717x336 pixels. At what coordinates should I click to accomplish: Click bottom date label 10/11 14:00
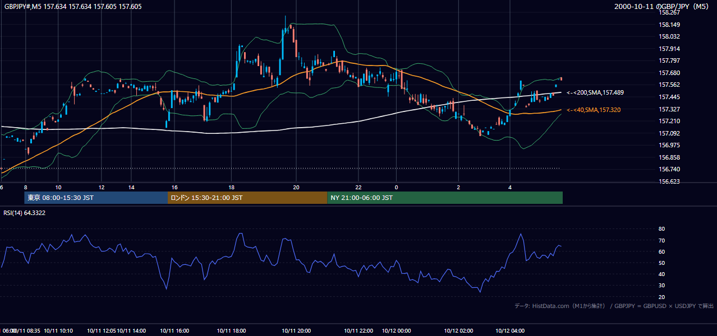click(131, 331)
